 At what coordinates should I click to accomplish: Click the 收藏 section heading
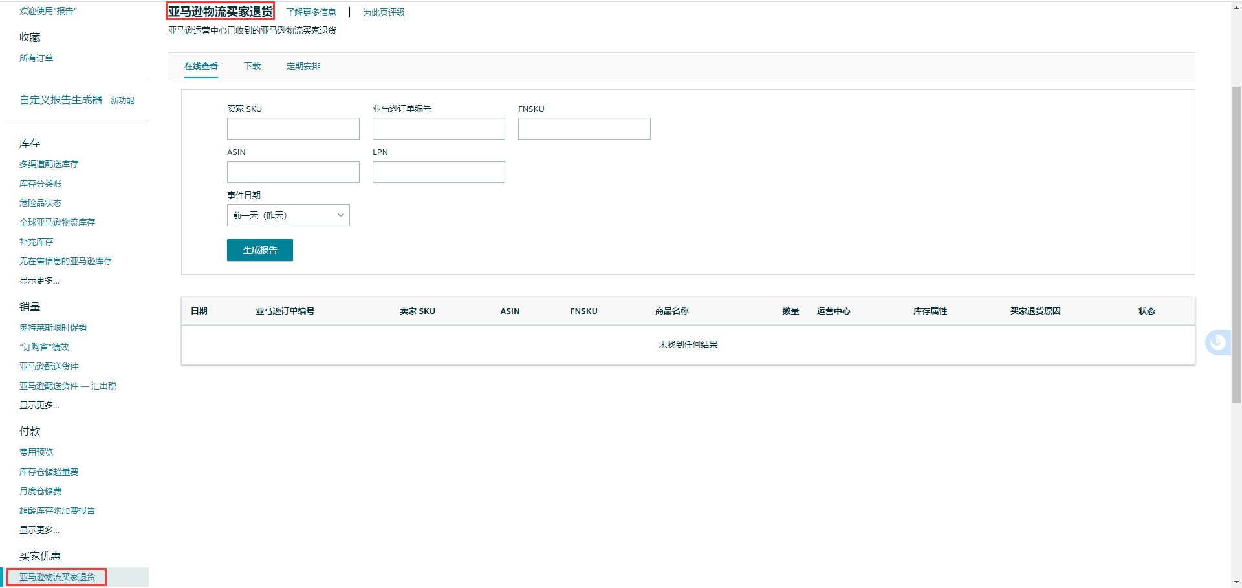[30, 37]
